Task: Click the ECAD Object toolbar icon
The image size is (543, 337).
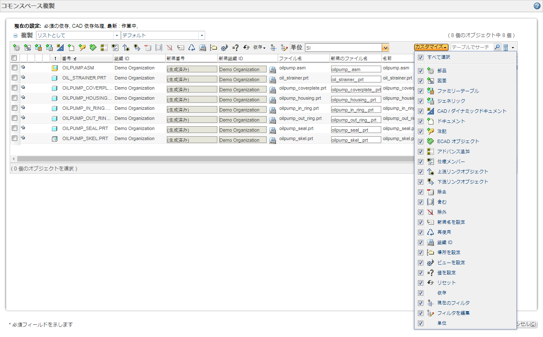Action: click(x=93, y=48)
